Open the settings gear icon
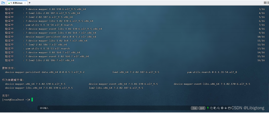The height and width of the screenshot is (113, 269). [222, 108]
